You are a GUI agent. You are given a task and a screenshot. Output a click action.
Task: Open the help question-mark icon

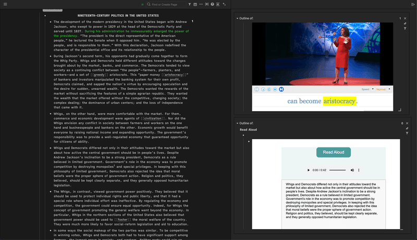pos(212,4)
